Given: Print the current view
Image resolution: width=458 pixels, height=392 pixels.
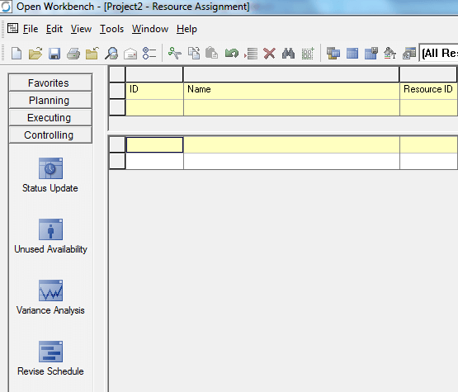Looking at the screenshot, I should click(73, 54).
